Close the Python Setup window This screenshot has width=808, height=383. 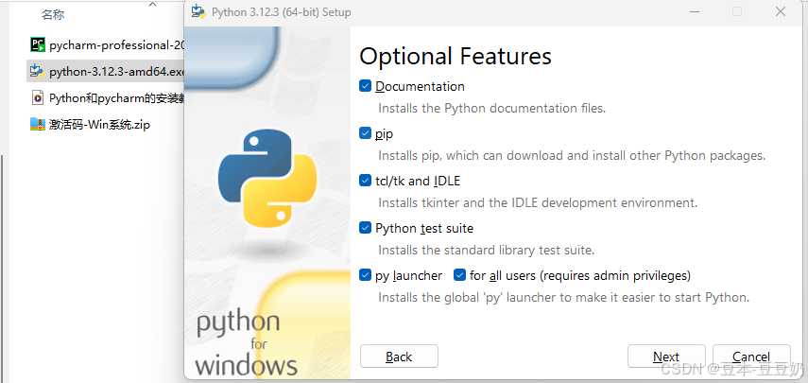click(x=781, y=11)
